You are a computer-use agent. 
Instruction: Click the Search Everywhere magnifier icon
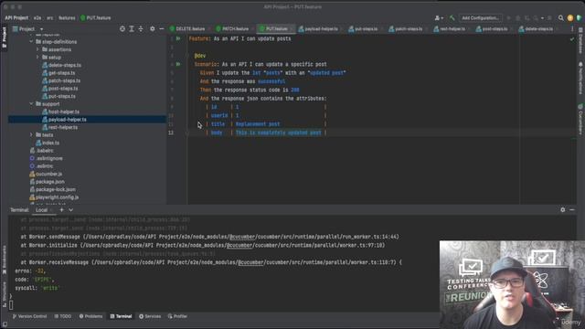560,18
